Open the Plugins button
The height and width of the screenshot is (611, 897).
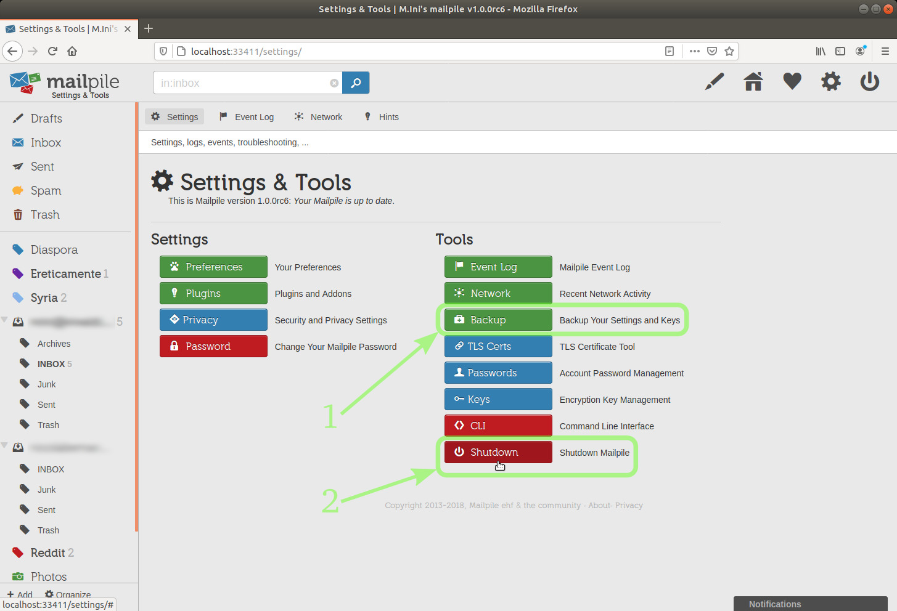(x=213, y=293)
